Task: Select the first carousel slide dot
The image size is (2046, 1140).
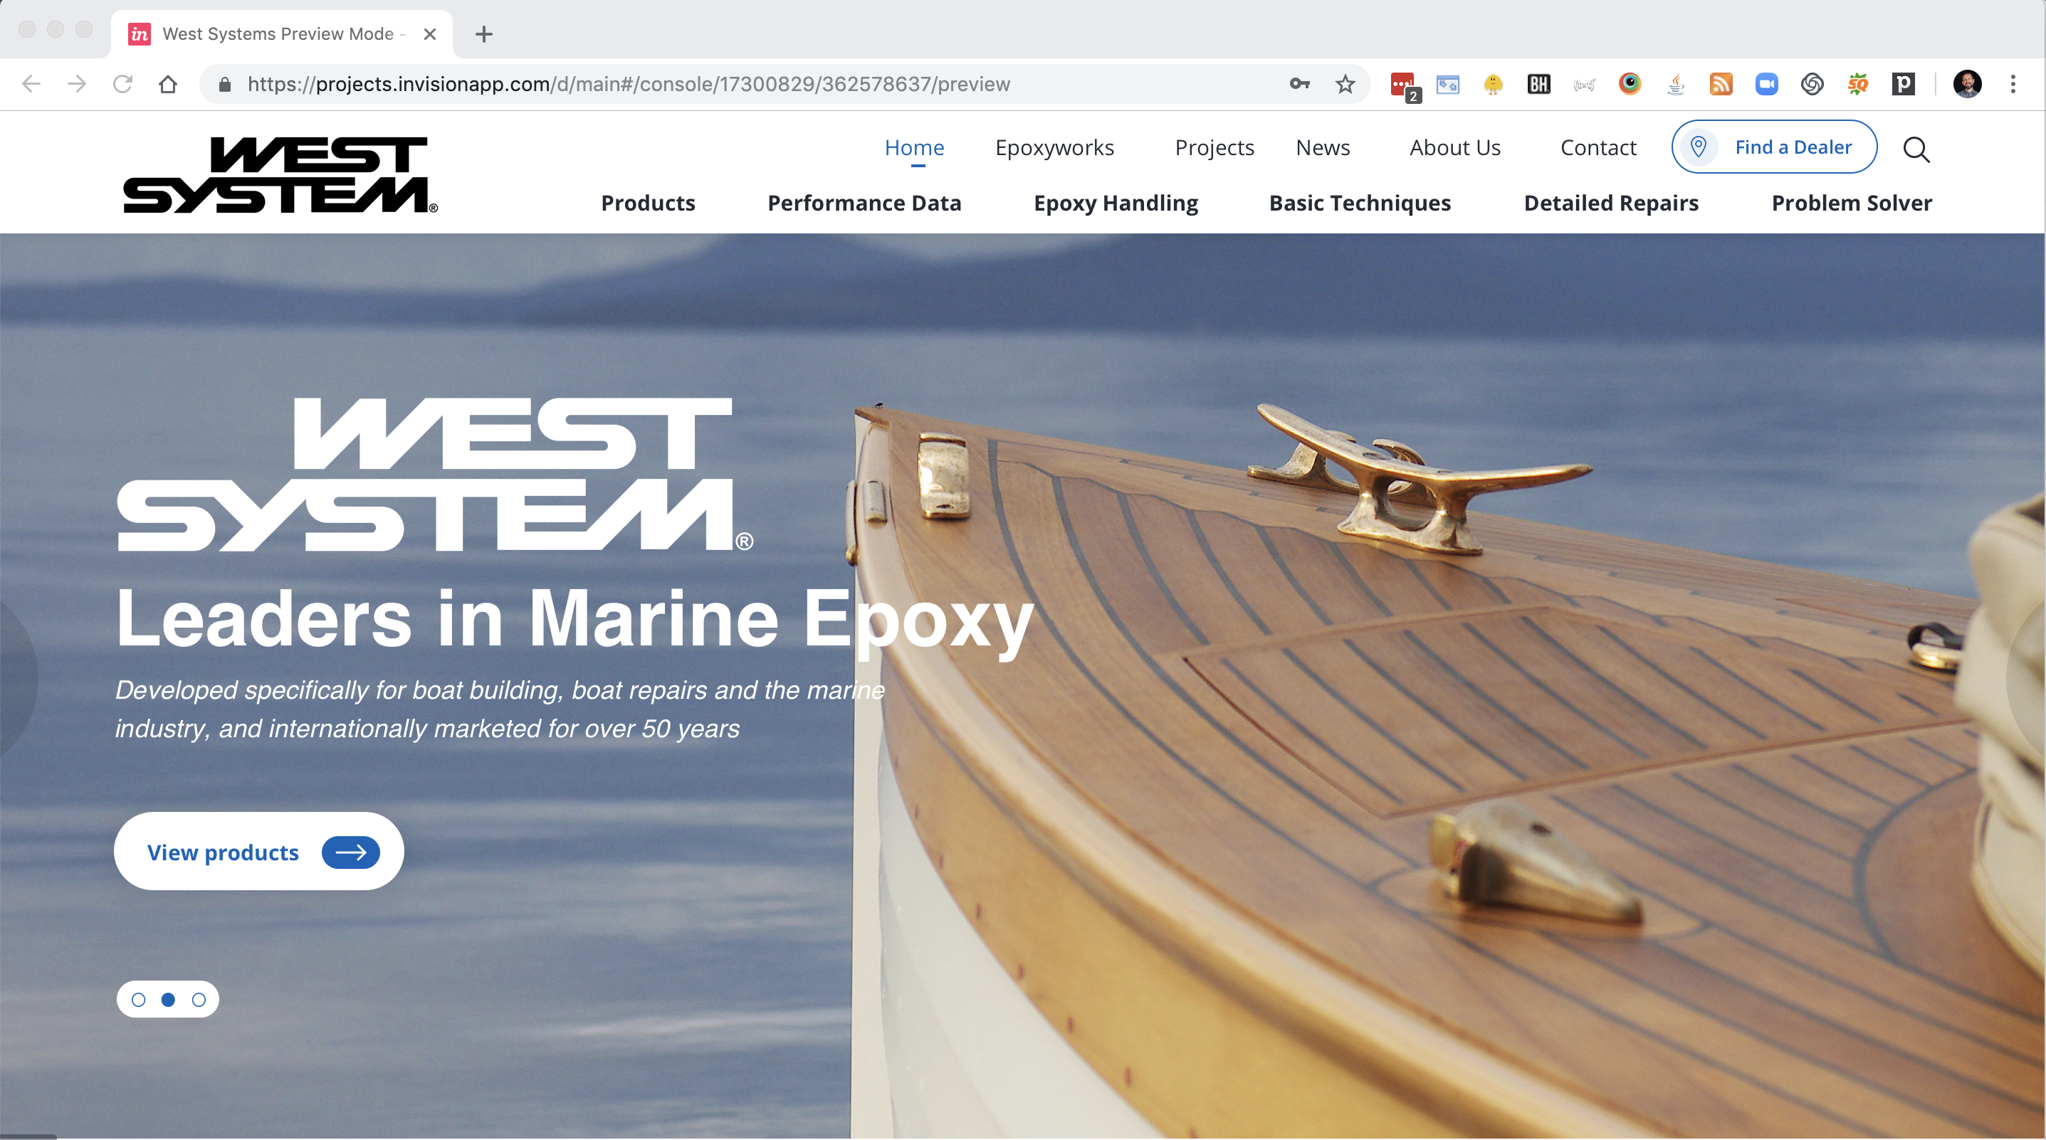Action: pos(138,1000)
